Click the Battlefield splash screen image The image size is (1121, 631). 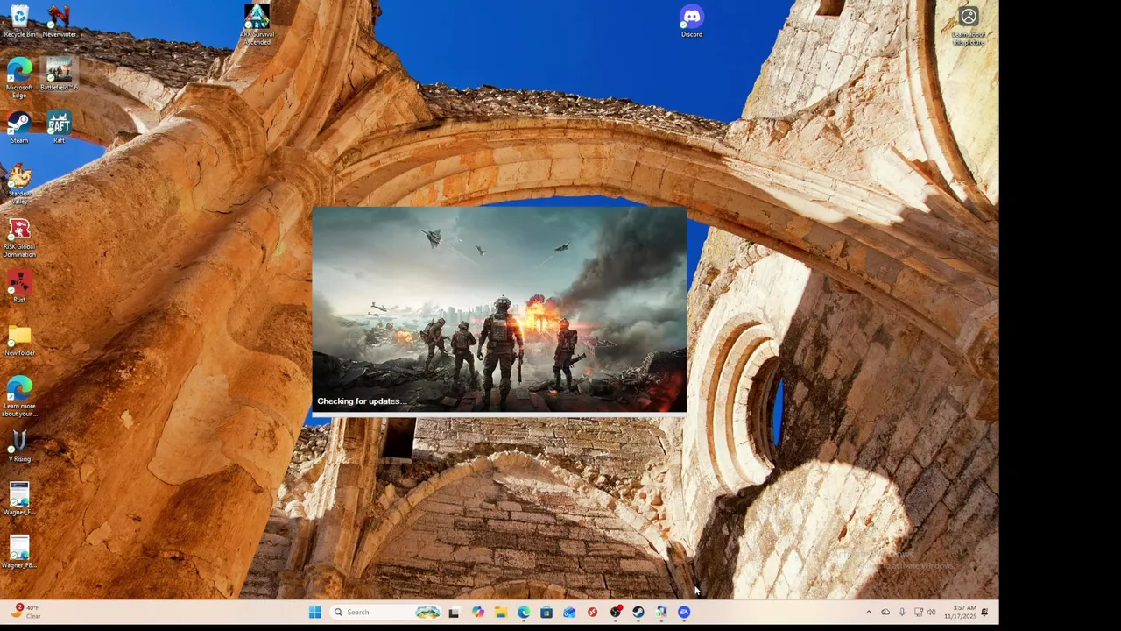(499, 308)
